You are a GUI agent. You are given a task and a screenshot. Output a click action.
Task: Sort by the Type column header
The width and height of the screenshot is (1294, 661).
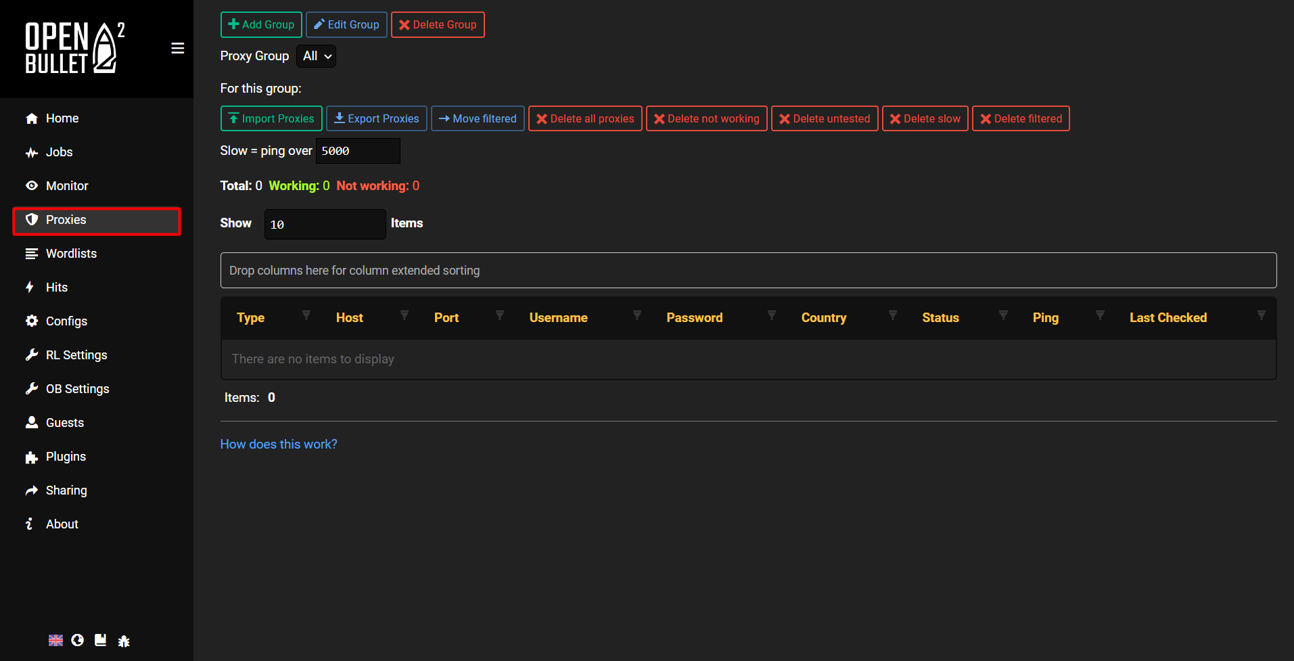click(251, 318)
